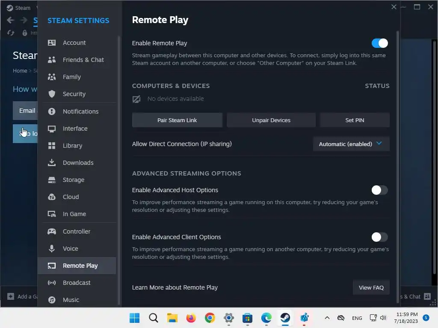Image resolution: width=438 pixels, height=328 pixels.
Task: Open the ENG language indicator
Action: click(357, 318)
